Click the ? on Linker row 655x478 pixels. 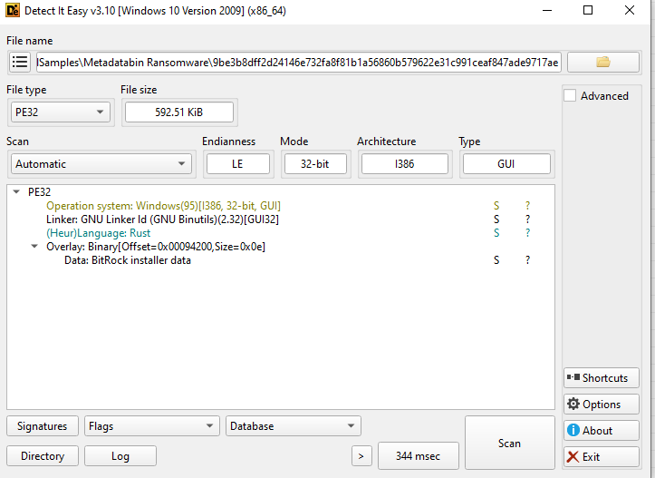527,219
